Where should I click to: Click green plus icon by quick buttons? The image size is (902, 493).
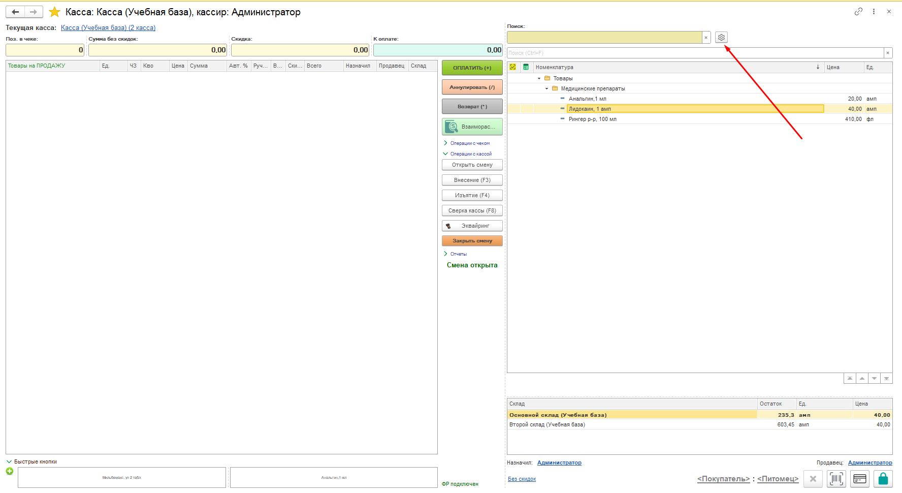pos(10,471)
